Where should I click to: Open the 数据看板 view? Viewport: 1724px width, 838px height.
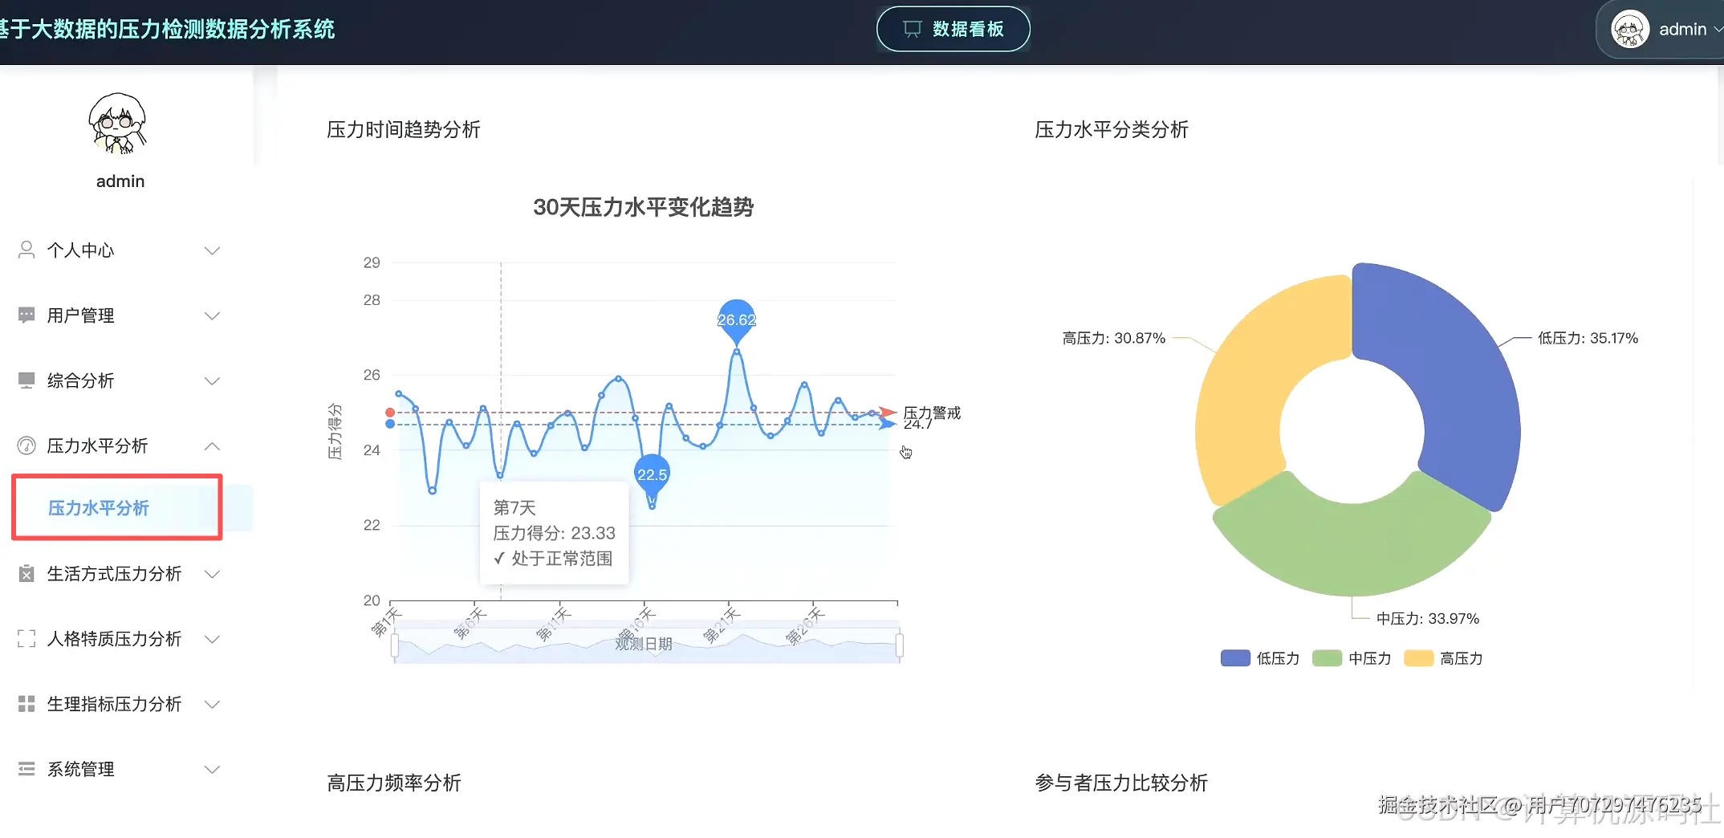(x=953, y=29)
